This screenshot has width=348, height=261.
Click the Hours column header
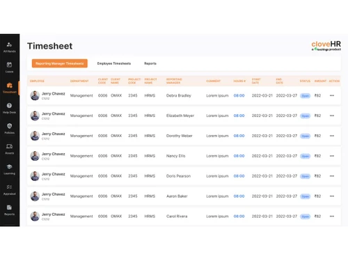pos(239,81)
